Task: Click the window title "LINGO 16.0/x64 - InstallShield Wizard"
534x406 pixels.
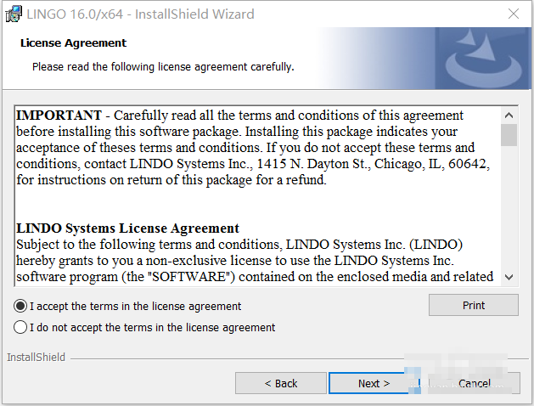Action: tap(141, 14)
